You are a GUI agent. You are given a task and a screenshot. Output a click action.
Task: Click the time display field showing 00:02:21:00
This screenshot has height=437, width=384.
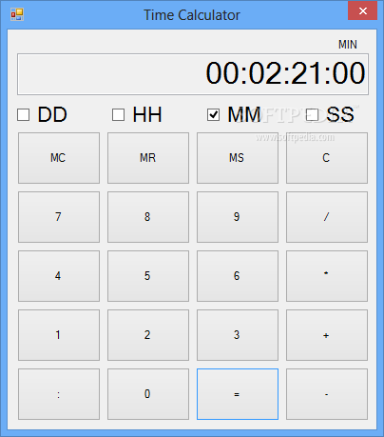click(193, 74)
